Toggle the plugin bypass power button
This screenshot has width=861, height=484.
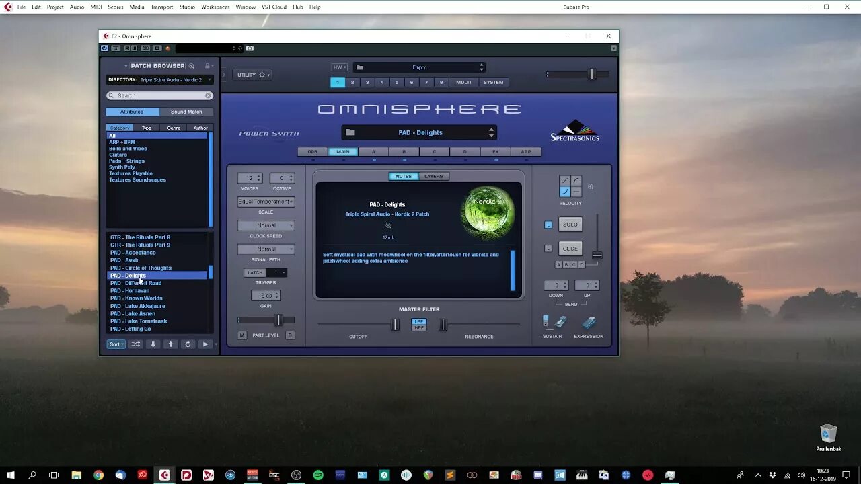pos(104,48)
